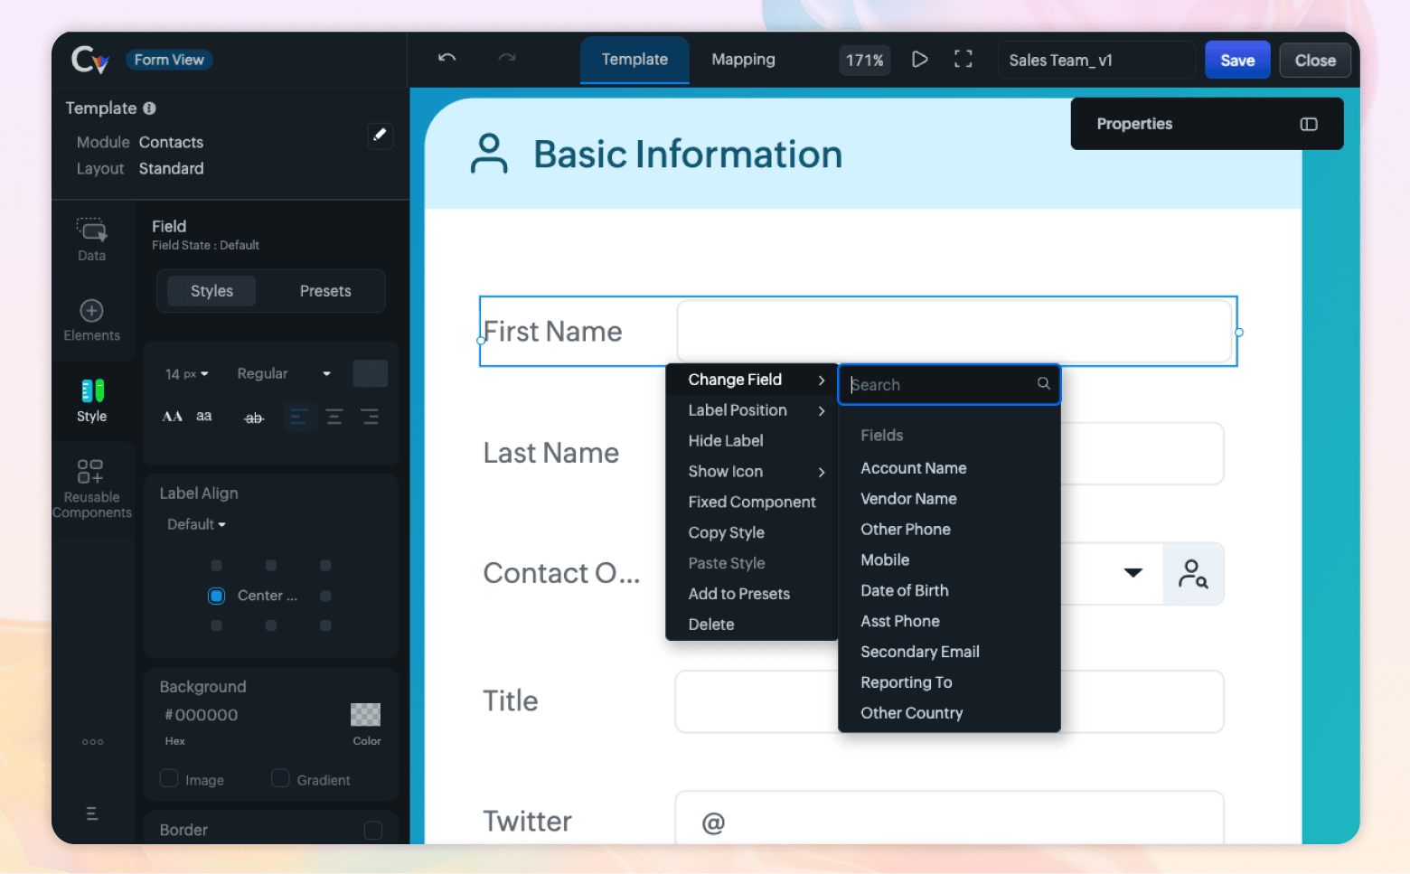Switch to the Template tab
The width and height of the screenshot is (1410, 874).
(634, 60)
